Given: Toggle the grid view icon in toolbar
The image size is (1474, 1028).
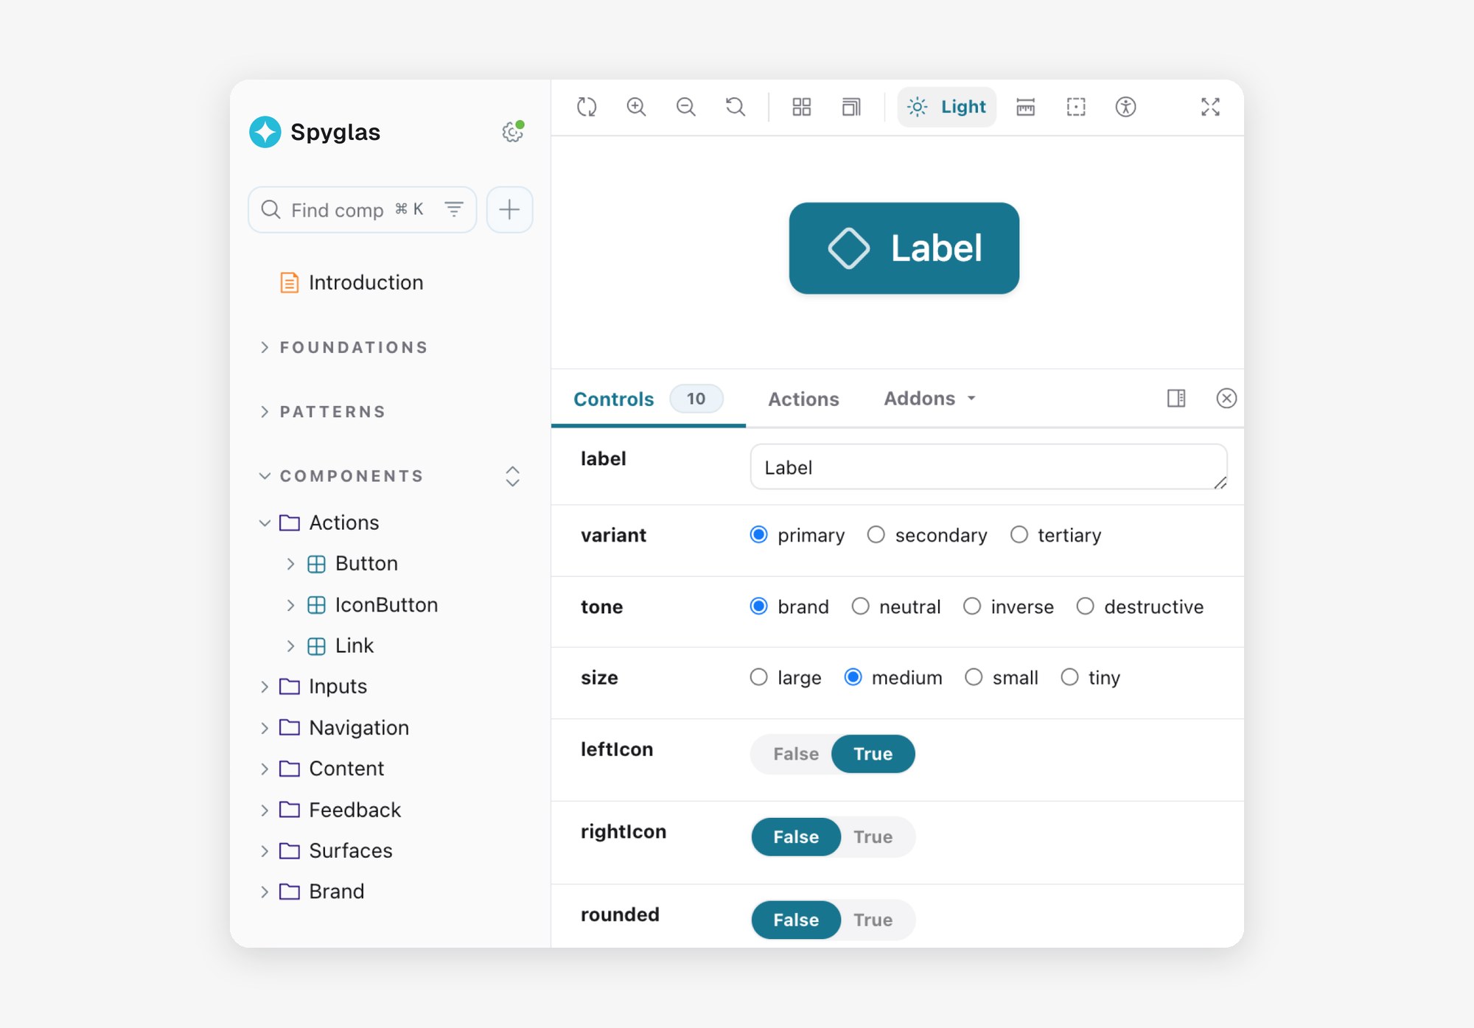Looking at the screenshot, I should coord(802,107).
